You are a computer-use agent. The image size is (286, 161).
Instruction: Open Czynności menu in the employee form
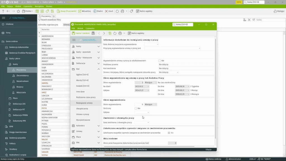[90, 29]
